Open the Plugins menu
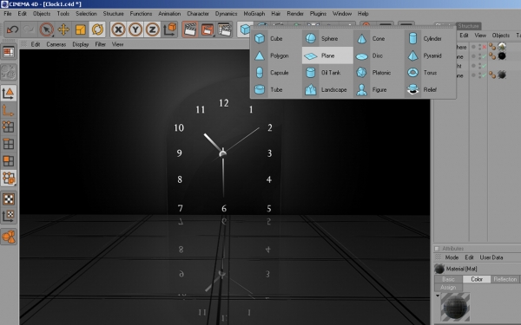The image size is (521, 325). coord(318,14)
